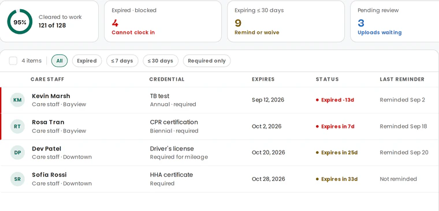Click the Reminded Sep 20 entry
This screenshot has height=211, width=439.
(404, 152)
